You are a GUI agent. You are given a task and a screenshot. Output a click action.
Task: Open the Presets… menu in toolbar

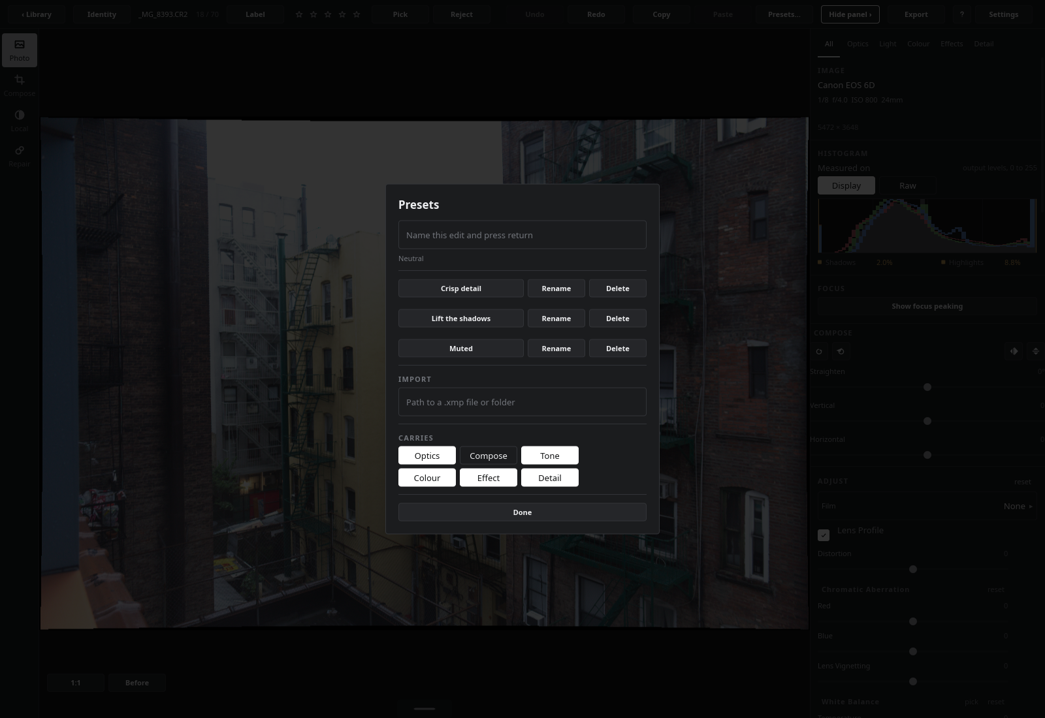784,14
